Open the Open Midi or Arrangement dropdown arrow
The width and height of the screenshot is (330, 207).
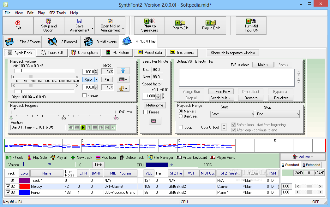(x=123, y=28)
